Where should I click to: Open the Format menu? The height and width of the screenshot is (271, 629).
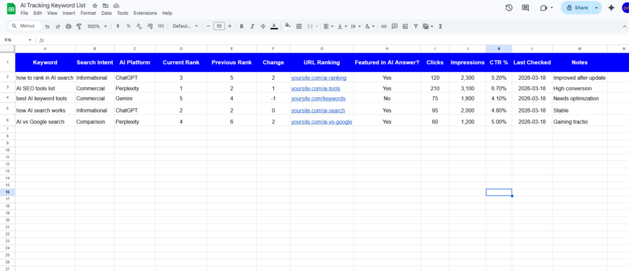tap(88, 13)
